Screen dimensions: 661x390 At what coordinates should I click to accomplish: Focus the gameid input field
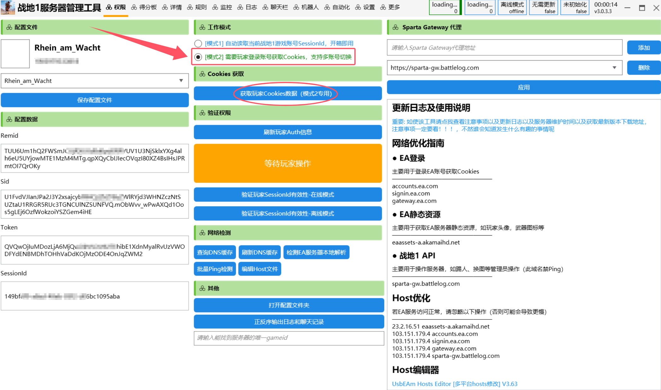pyautogui.click(x=289, y=338)
